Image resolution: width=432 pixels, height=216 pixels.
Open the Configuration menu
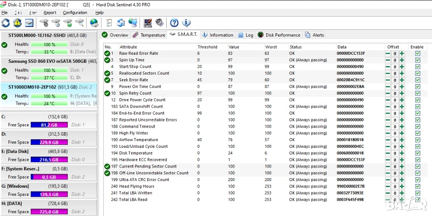[x=75, y=13]
